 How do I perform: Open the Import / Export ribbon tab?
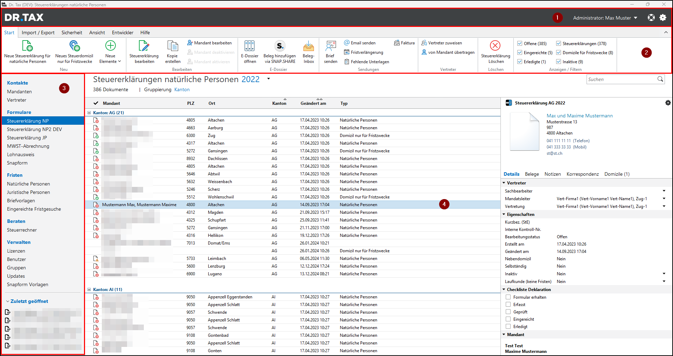tap(38, 32)
